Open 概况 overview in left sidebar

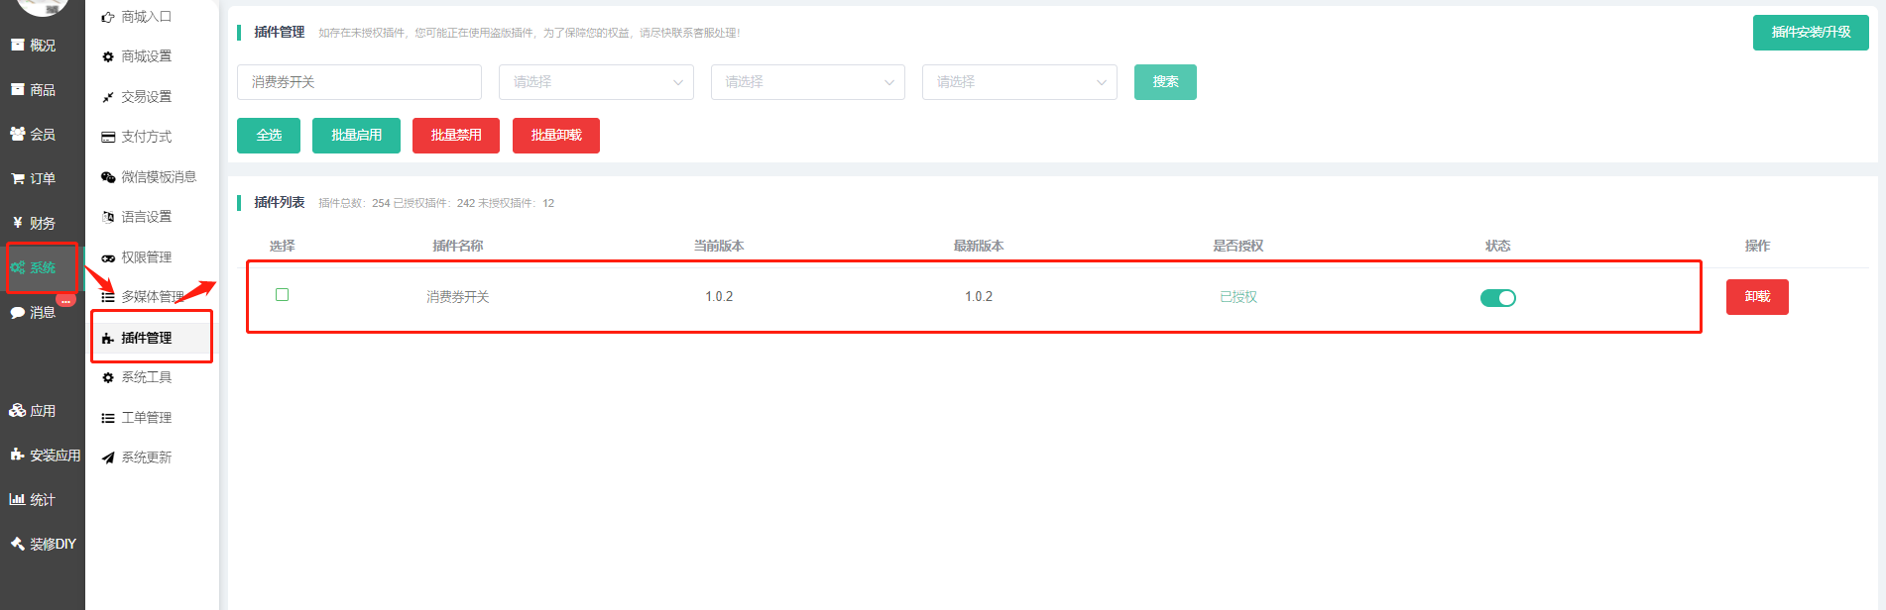(x=43, y=46)
